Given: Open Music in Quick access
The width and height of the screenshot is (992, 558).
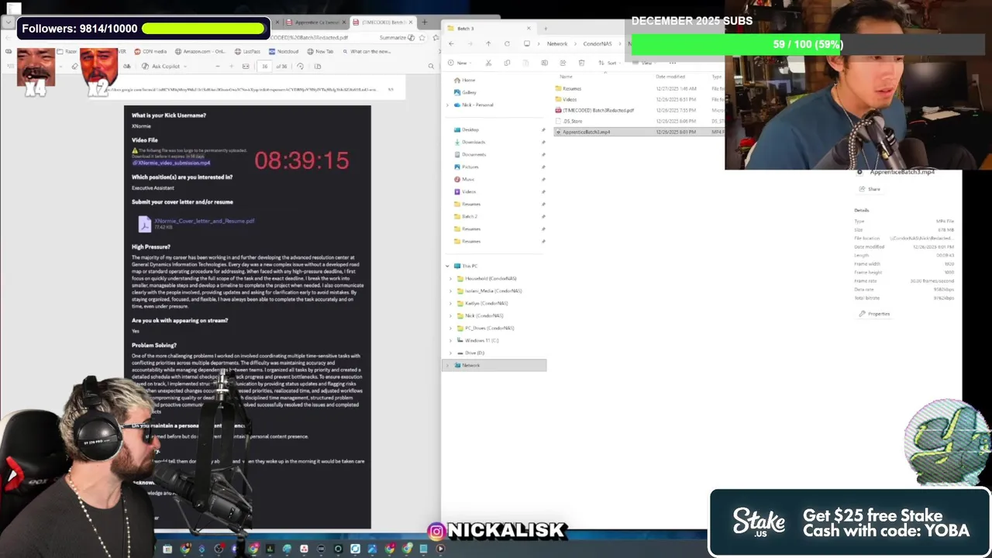Looking at the screenshot, I should coord(468,179).
